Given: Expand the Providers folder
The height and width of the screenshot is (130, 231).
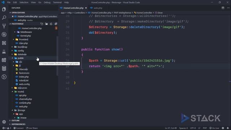Looking at the screenshot, I should pos(23,39).
